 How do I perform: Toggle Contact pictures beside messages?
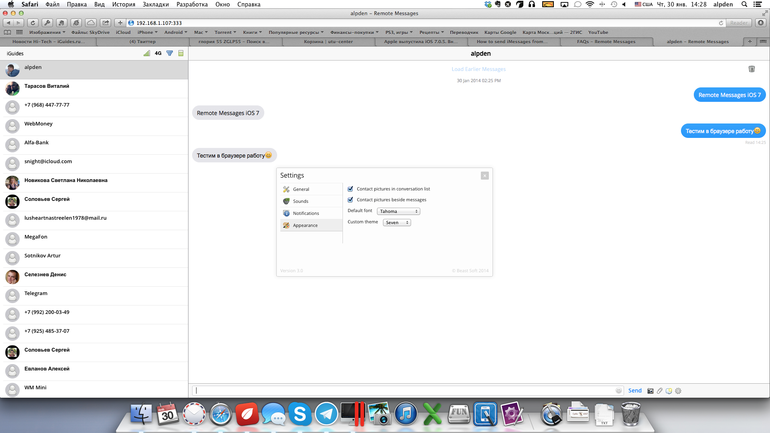(x=350, y=200)
